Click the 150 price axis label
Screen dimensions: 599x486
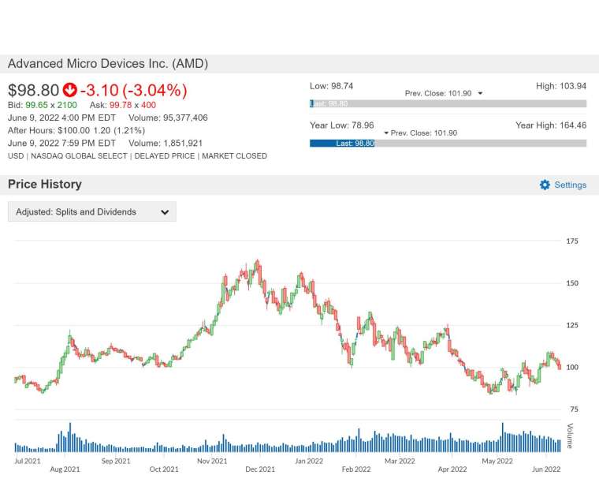tap(572, 283)
